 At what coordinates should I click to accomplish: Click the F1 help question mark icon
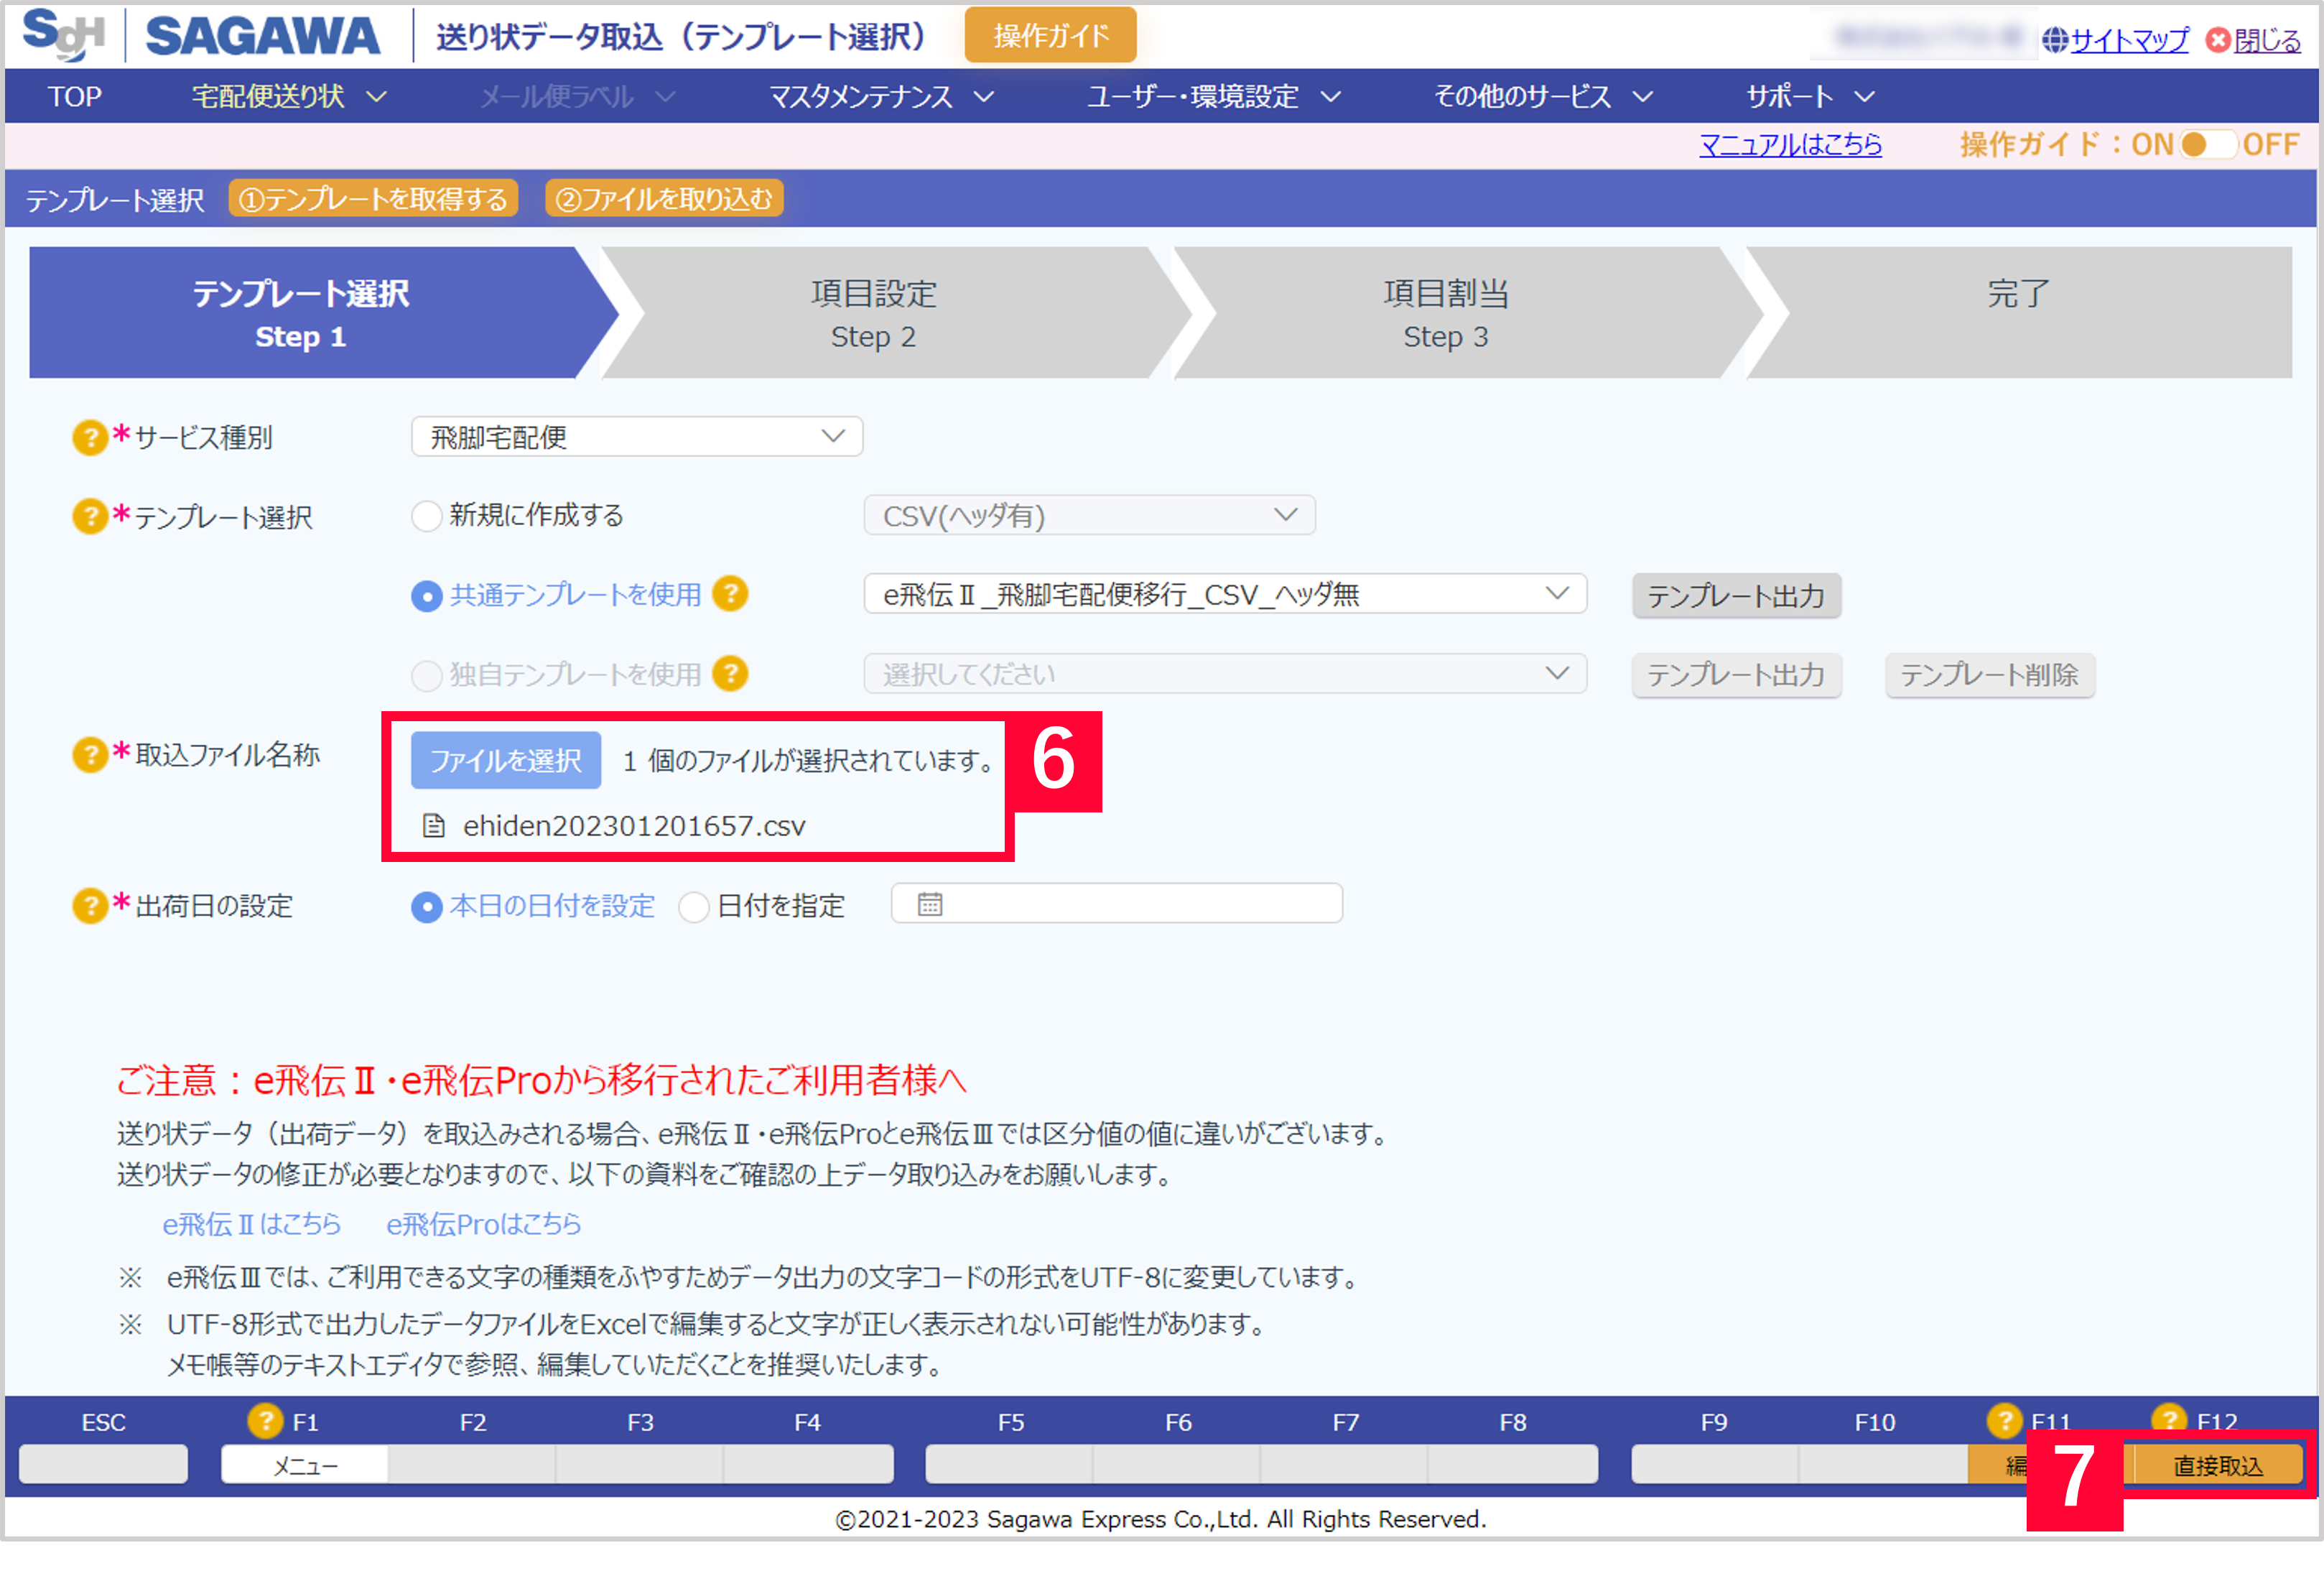pos(265,1421)
